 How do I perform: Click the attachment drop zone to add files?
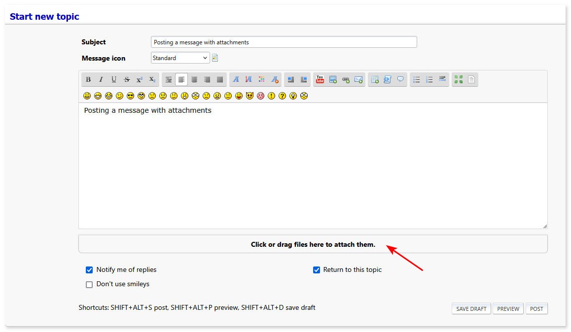[x=313, y=244]
